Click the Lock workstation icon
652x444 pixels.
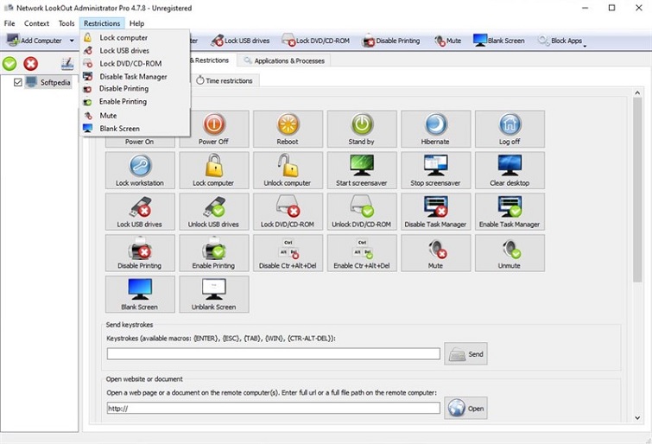(x=140, y=169)
